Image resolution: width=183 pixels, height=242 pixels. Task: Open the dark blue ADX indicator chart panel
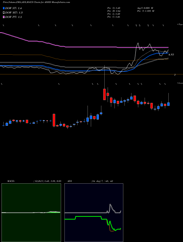coord(94,213)
